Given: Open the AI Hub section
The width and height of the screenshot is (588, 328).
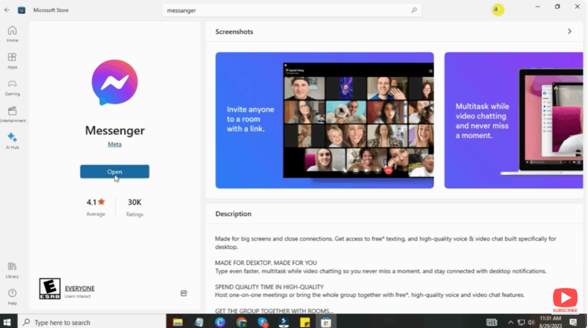Looking at the screenshot, I should (12, 141).
